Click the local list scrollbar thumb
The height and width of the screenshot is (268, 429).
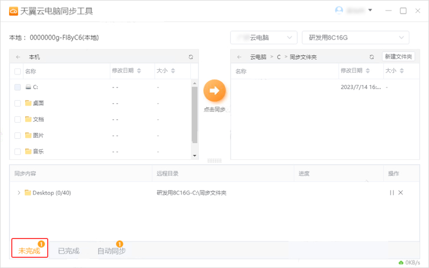point(195,115)
